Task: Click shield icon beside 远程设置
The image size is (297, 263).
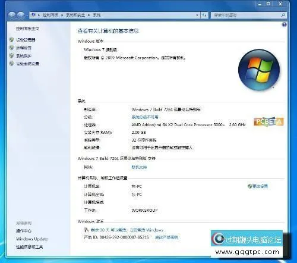Action: (x=11, y=48)
